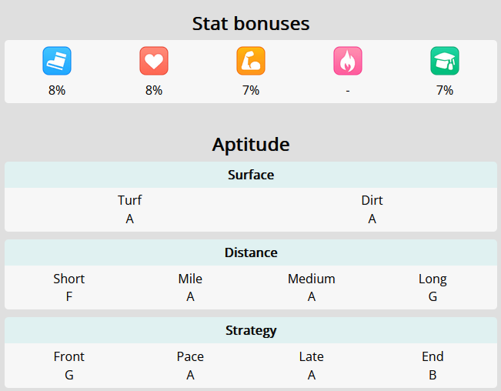This screenshot has height=391, width=501.
Task: Select the Turf aptitude label
Action: coord(130,200)
